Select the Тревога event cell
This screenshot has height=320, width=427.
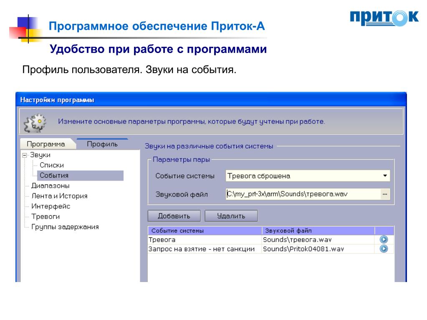[x=205, y=240]
